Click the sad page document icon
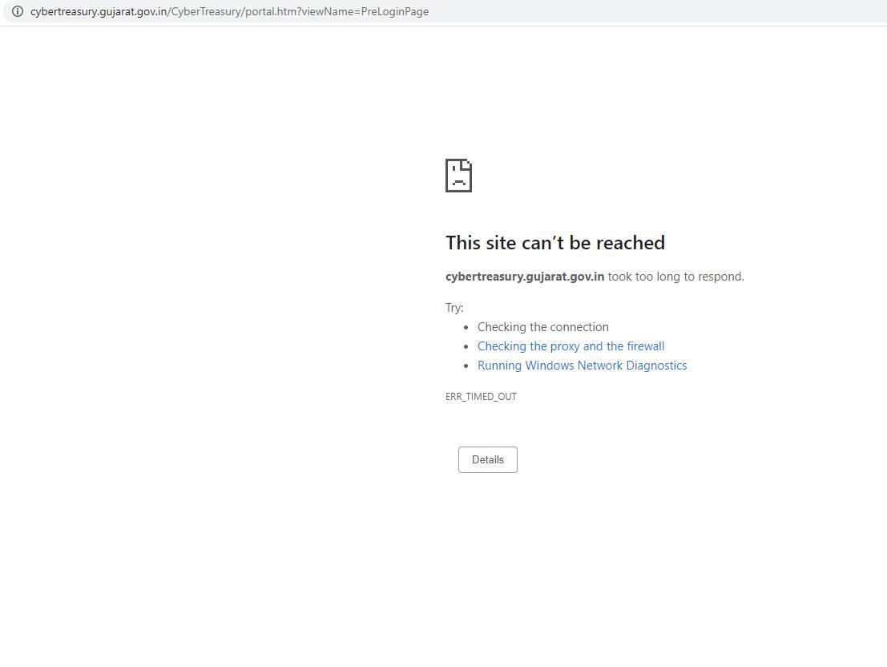Screen dimensions: 887x667 [458, 175]
